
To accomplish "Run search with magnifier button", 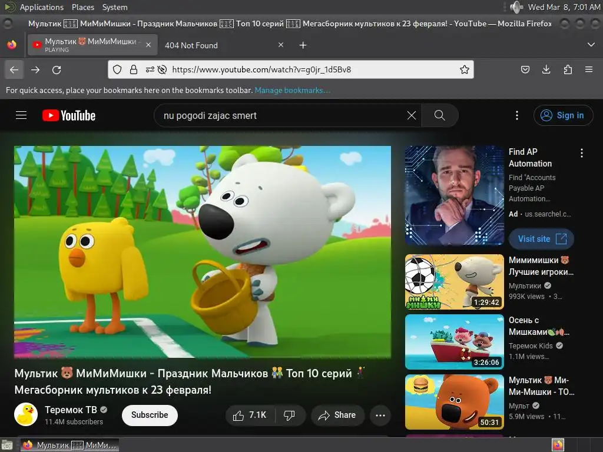I will click(x=439, y=115).
